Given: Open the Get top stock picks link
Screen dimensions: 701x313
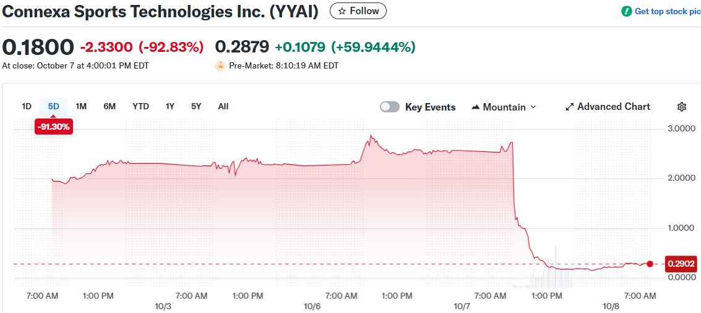Looking at the screenshot, I should pyautogui.click(x=667, y=11).
